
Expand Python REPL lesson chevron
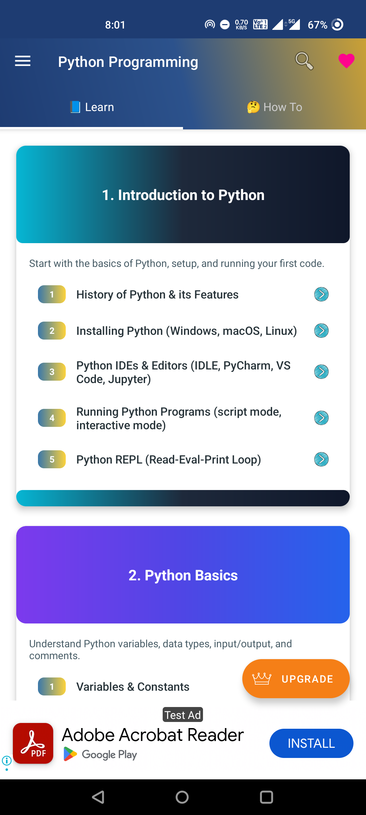[321, 459]
